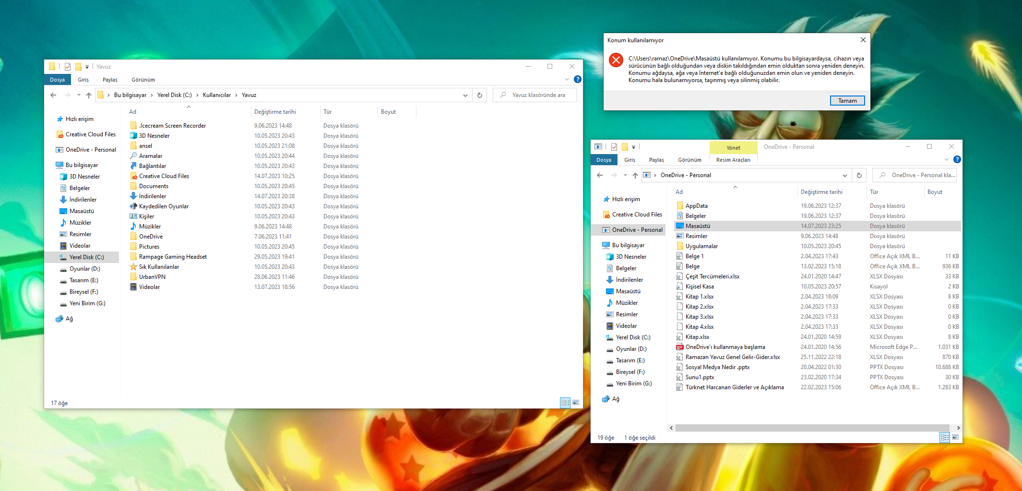Image resolution: width=1022 pixels, height=491 pixels.
Task: Go up one level in Yavuz window
Action: coord(89,95)
